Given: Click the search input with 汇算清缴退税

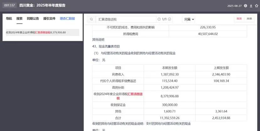Looking at the screenshot, I should pyautogui.click(x=126, y=19).
